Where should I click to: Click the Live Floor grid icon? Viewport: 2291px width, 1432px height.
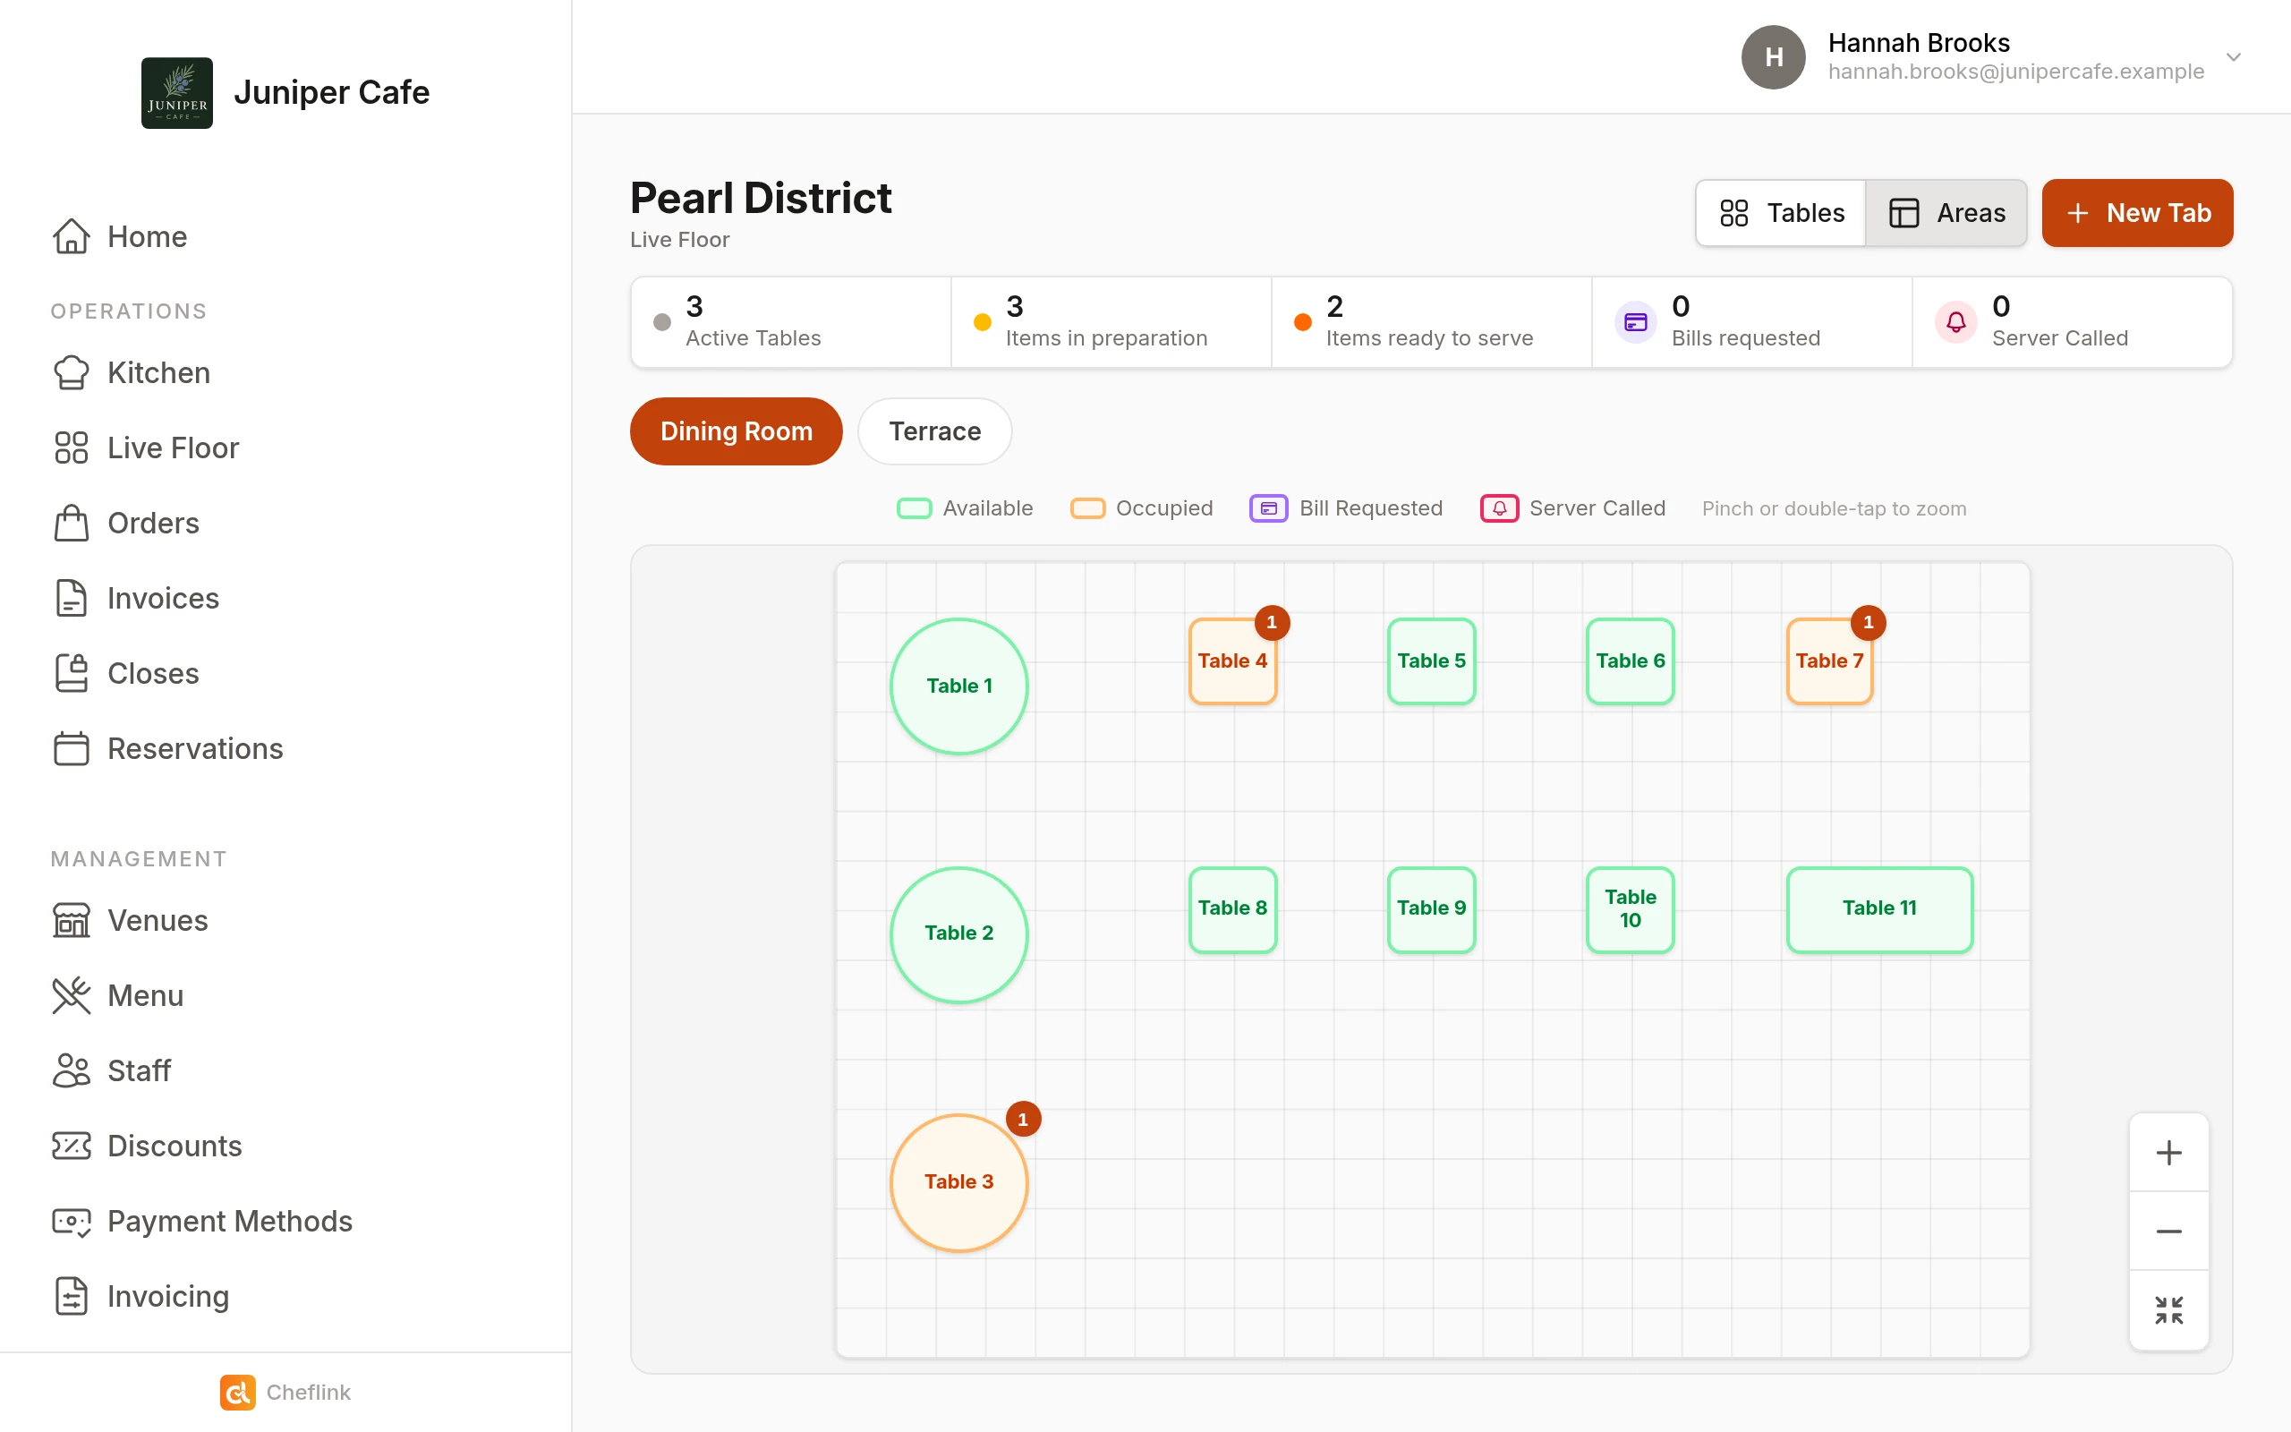coord(71,447)
